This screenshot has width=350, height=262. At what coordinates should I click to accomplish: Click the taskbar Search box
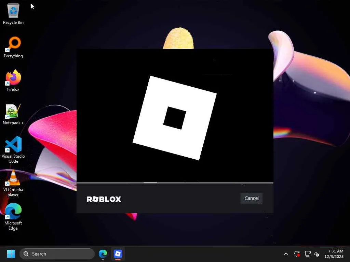coord(57,254)
